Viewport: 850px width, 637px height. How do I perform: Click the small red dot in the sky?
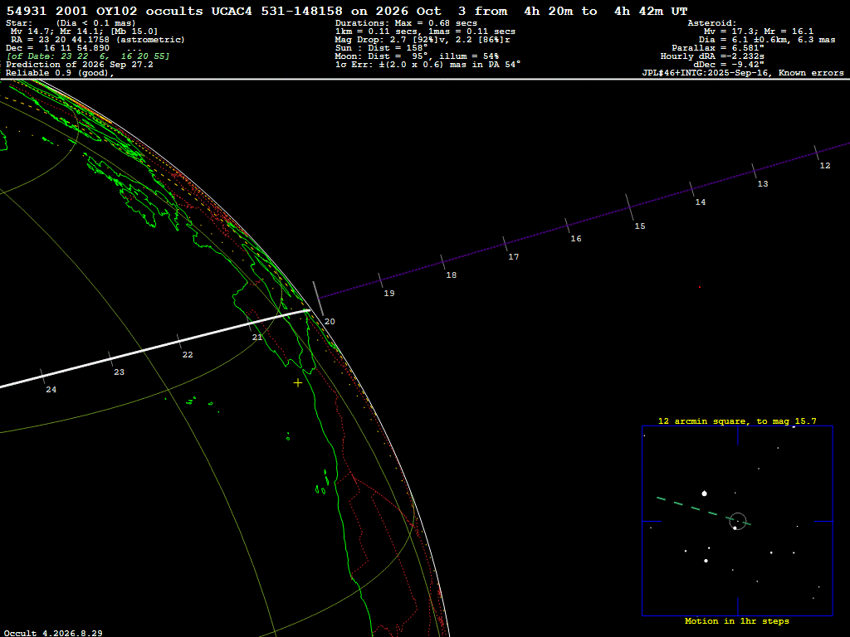tap(699, 287)
